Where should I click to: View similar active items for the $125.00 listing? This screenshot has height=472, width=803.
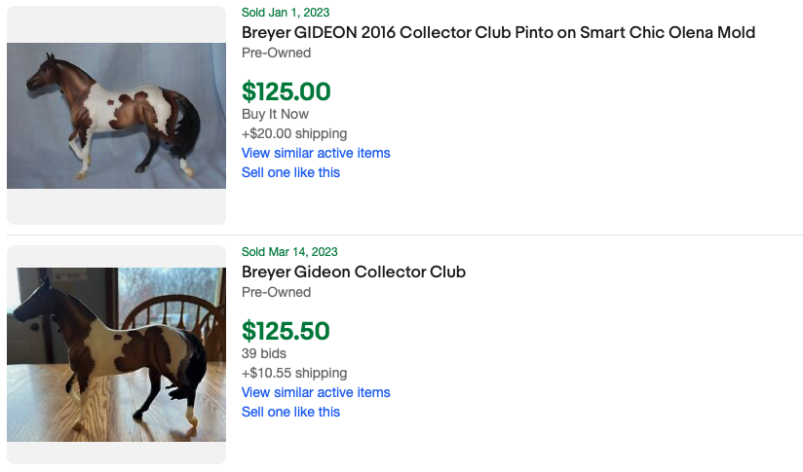tap(316, 153)
